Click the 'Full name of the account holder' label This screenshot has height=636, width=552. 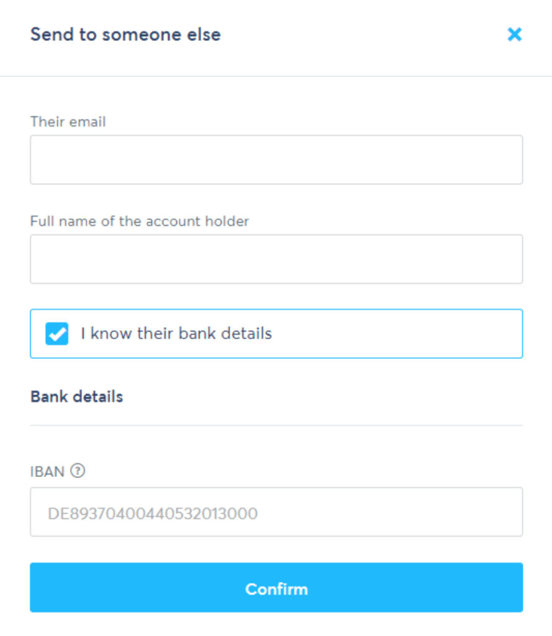(x=140, y=221)
